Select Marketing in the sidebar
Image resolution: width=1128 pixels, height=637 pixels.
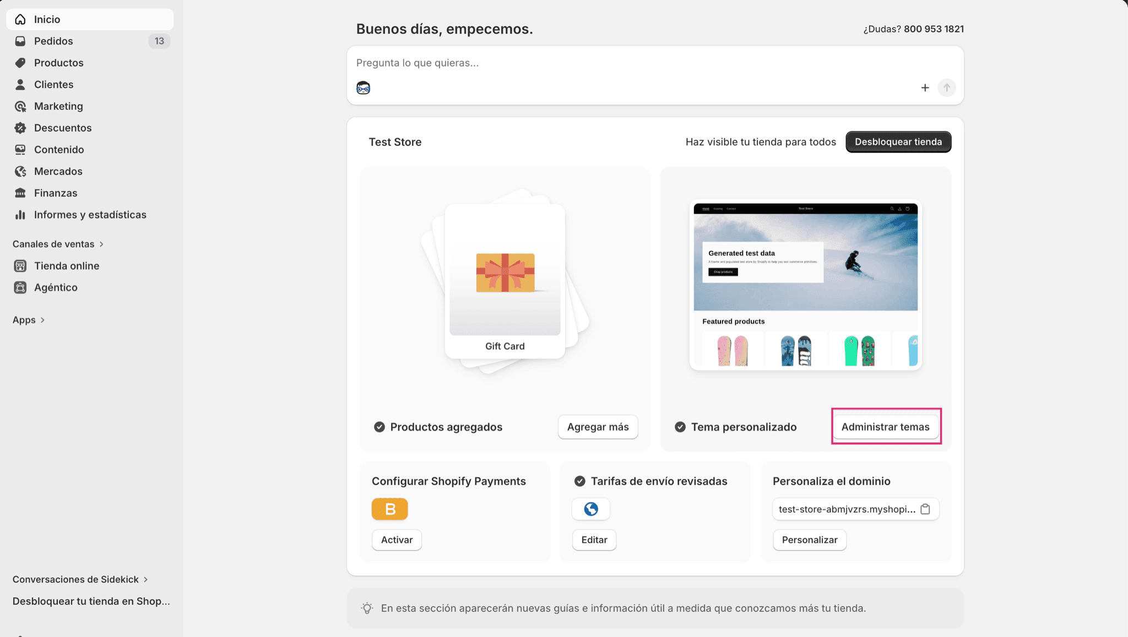click(90, 106)
